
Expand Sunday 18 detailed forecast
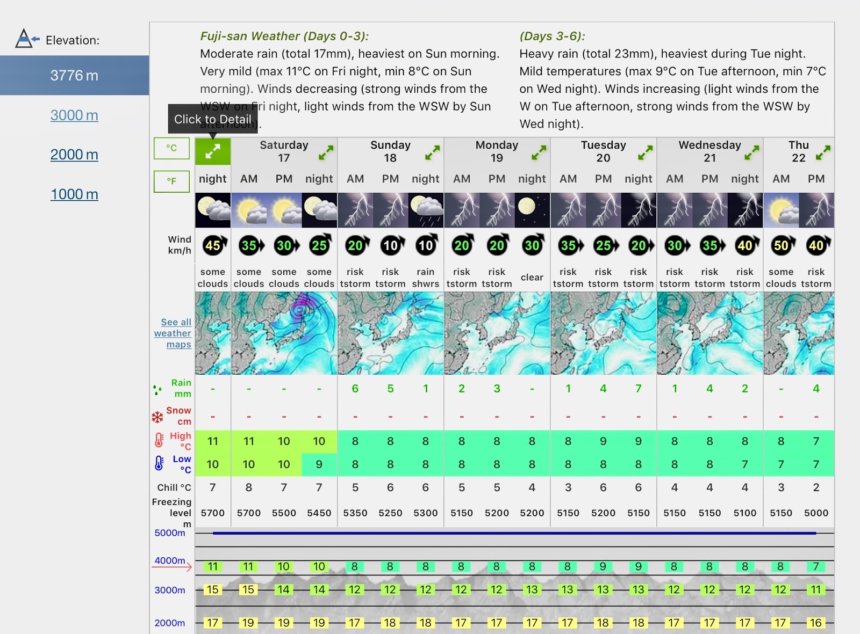click(x=432, y=153)
